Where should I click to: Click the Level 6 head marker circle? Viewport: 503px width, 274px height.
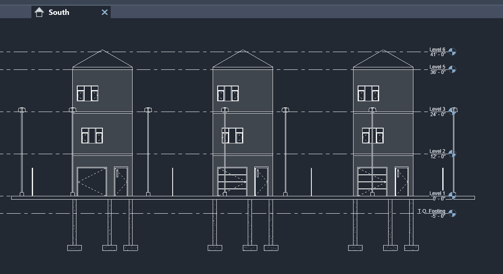(x=453, y=52)
